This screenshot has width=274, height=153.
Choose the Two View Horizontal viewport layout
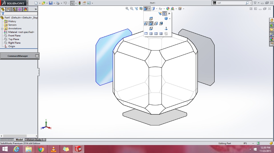pyautogui.click(x=151, y=33)
